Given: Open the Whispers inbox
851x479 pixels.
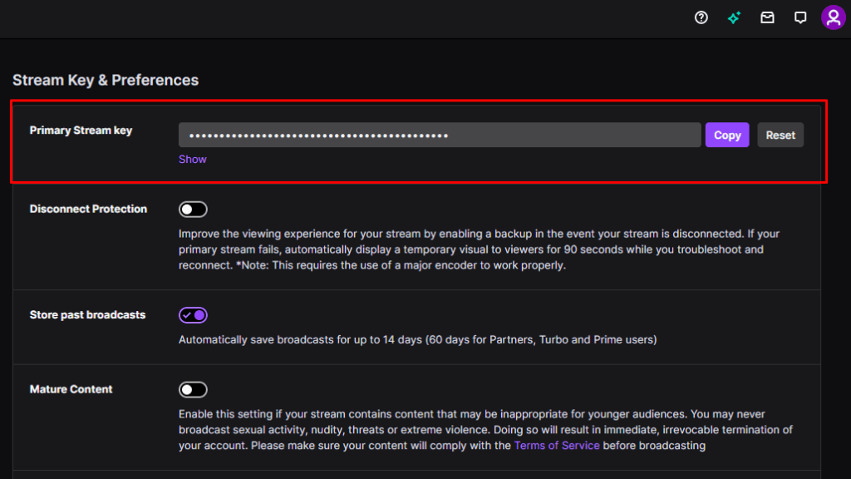Looking at the screenshot, I should (x=767, y=17).
